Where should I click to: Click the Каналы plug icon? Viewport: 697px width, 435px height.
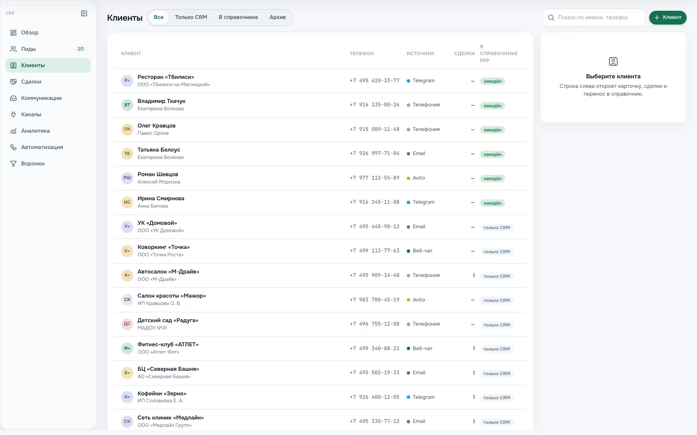(13, 115)
